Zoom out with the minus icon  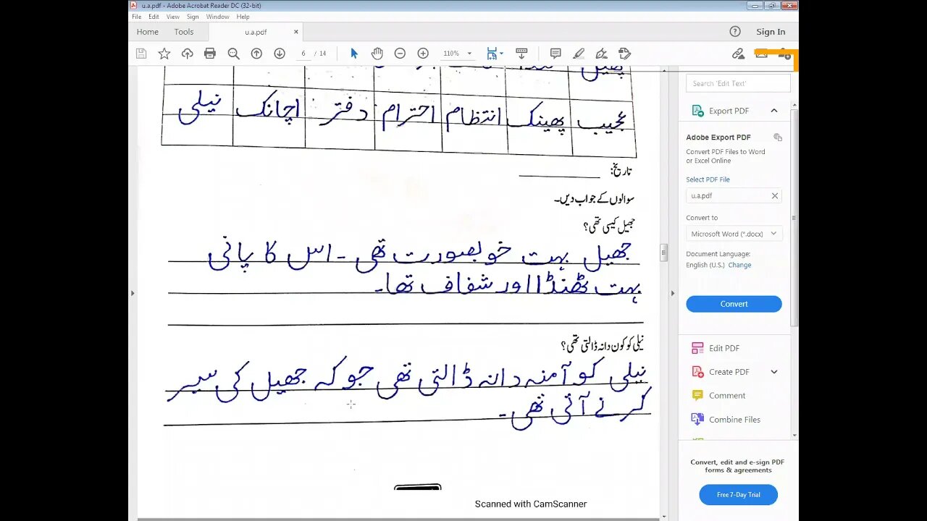tap(400, 54)
